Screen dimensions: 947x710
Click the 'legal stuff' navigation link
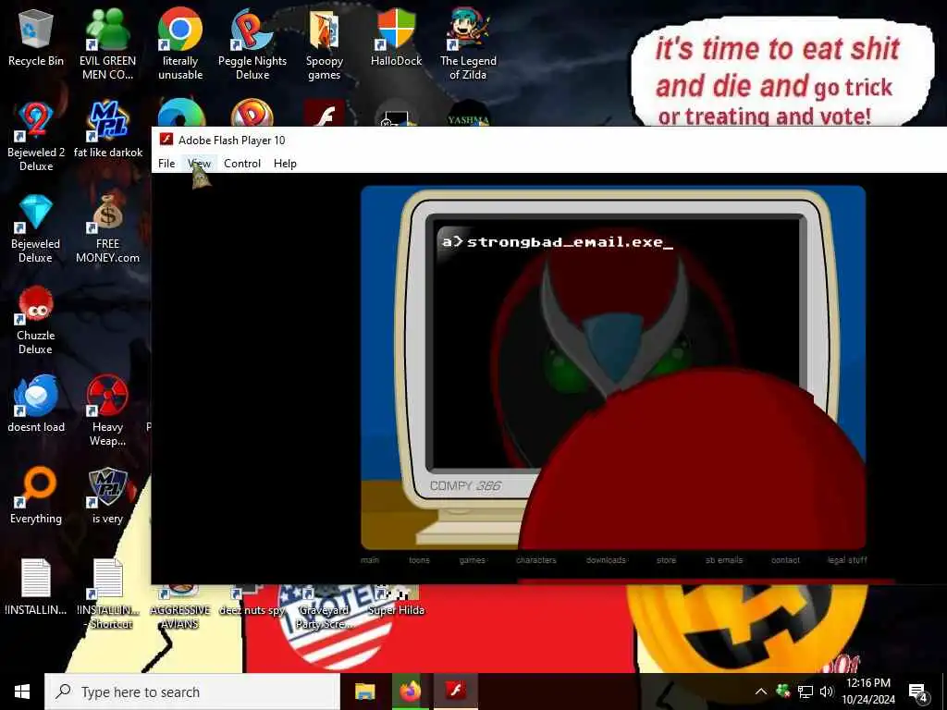point(847,560)
